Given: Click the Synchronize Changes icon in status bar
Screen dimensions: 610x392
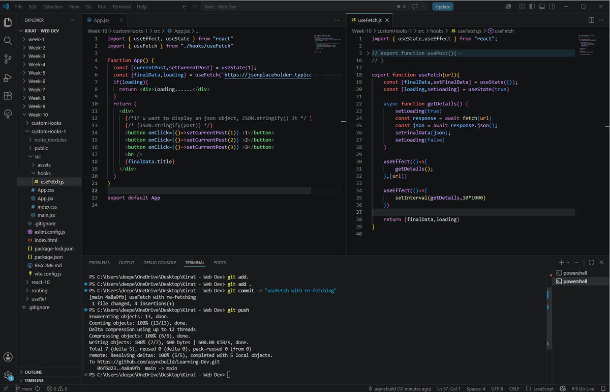Looking at the screenshot, I should pyautogui.click(x=39, y=388).
